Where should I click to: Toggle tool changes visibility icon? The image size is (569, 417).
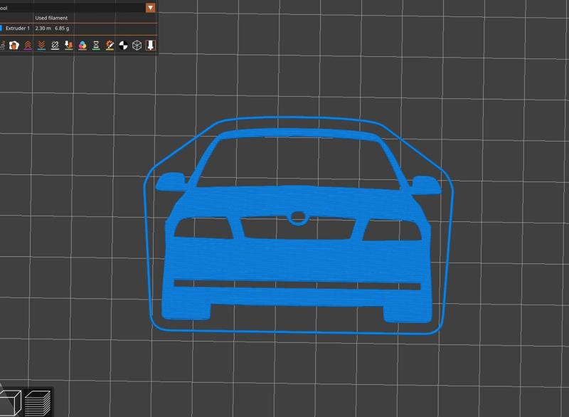pos(68,46)
